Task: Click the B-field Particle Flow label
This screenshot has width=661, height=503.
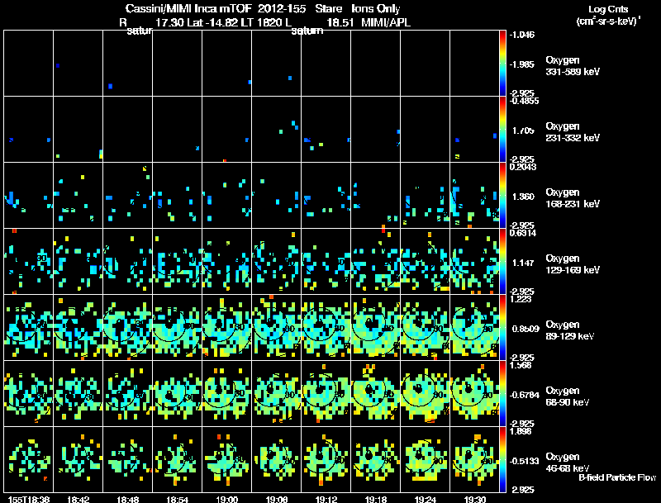Action: 617,477
